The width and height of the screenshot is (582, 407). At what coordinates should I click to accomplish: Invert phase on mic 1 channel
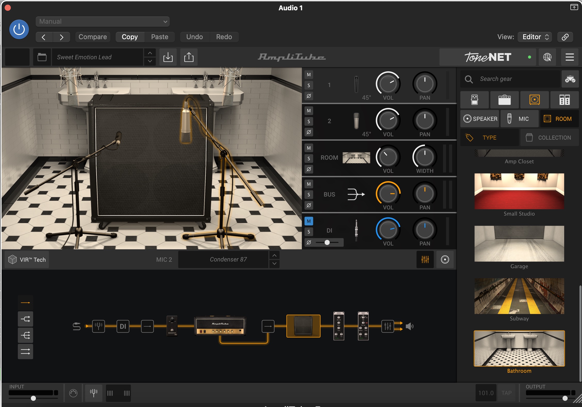(x=309, y=96)
